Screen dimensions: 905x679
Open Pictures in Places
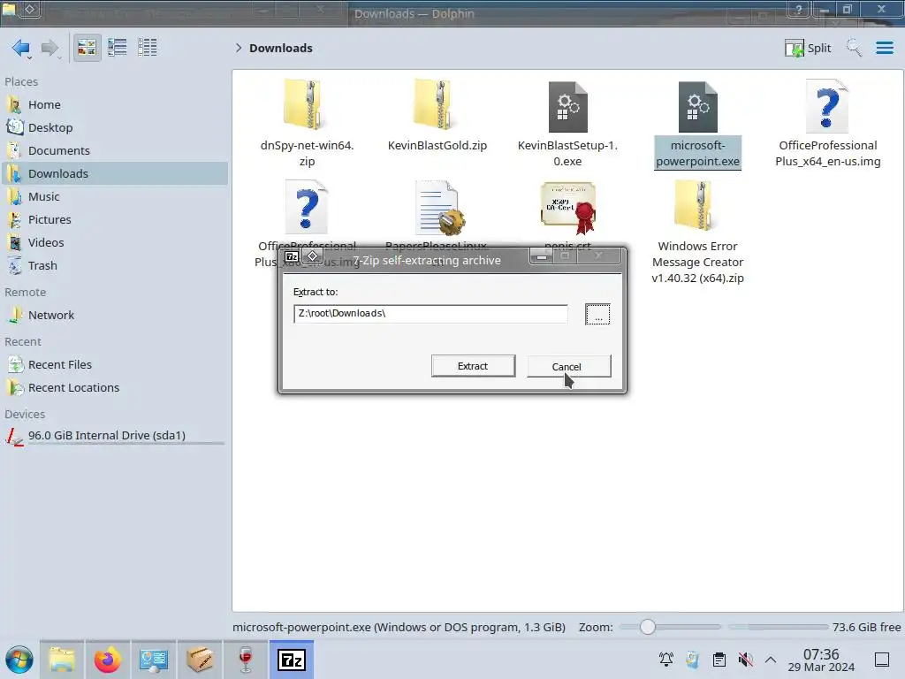[x=114, y=220]
